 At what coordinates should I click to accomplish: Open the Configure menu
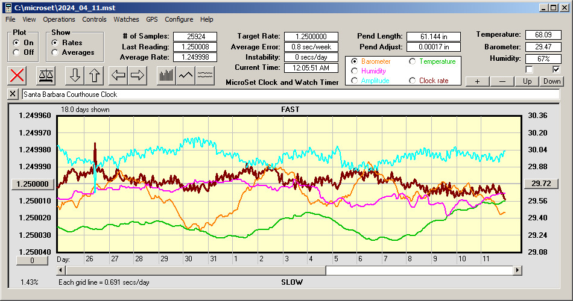click(179, 19)
